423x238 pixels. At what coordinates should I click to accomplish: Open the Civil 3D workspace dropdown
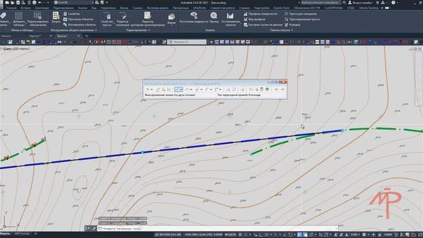(x=73, y=3)
